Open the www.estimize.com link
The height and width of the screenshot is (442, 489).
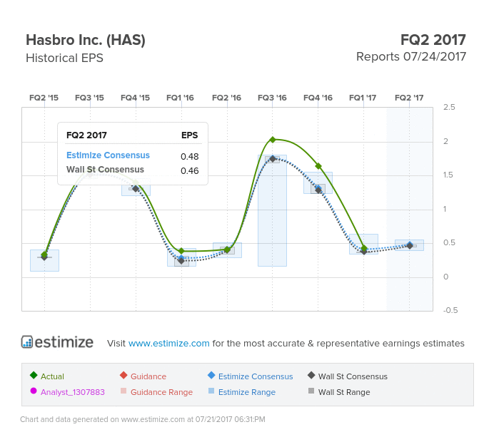[168, 343]
